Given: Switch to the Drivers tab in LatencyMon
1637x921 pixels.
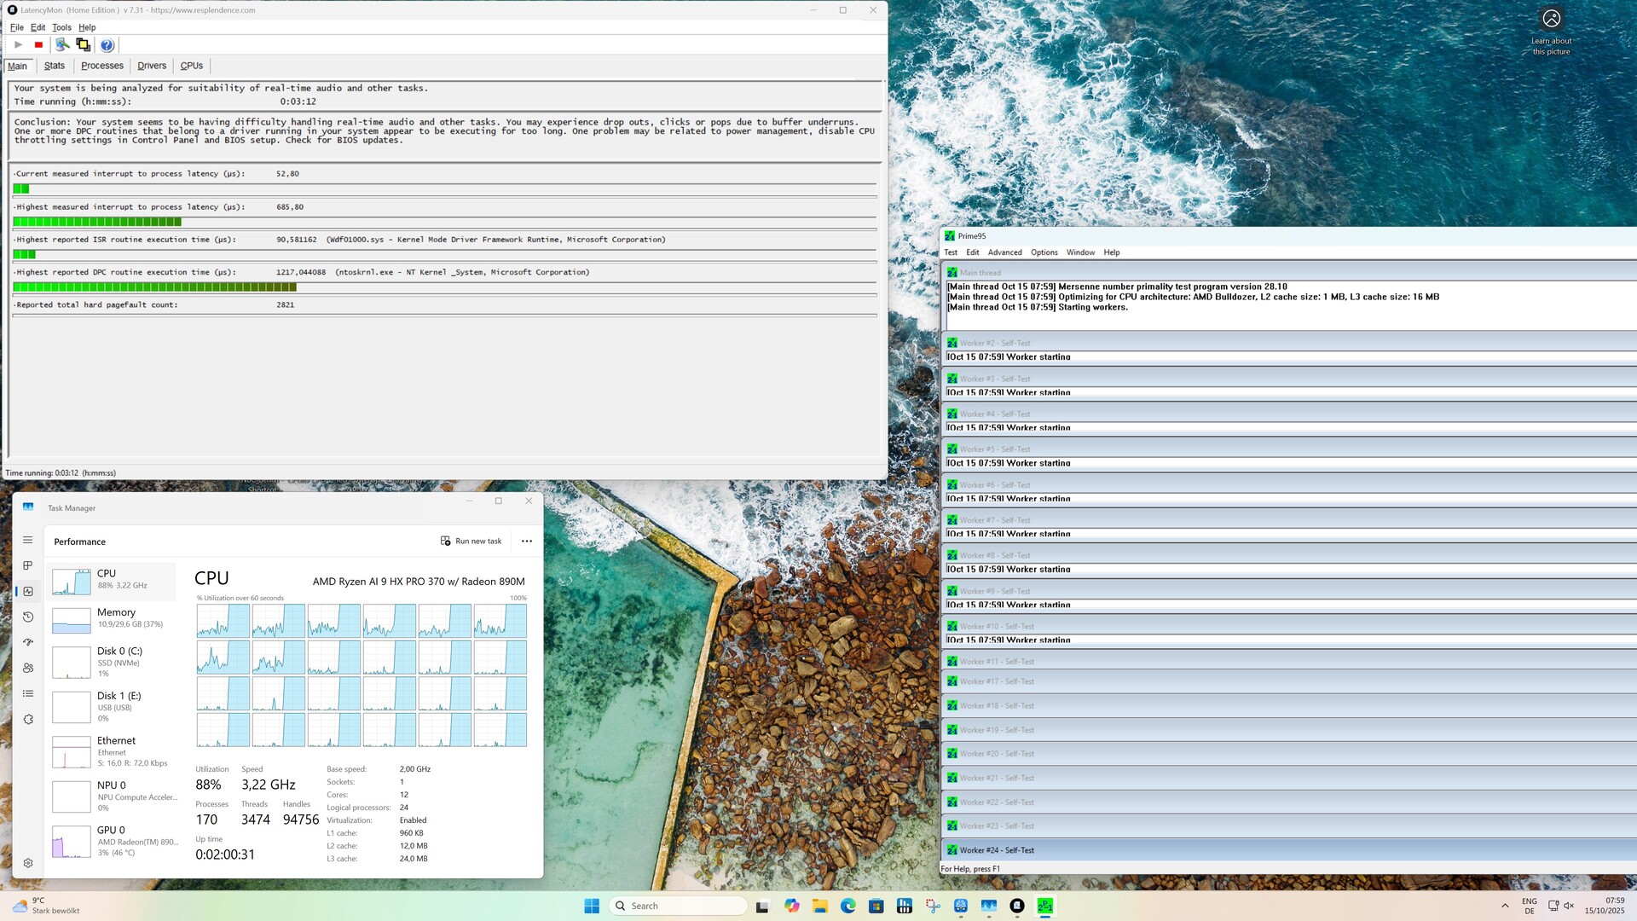Looking at the screenshot, I should click(152, 66).
